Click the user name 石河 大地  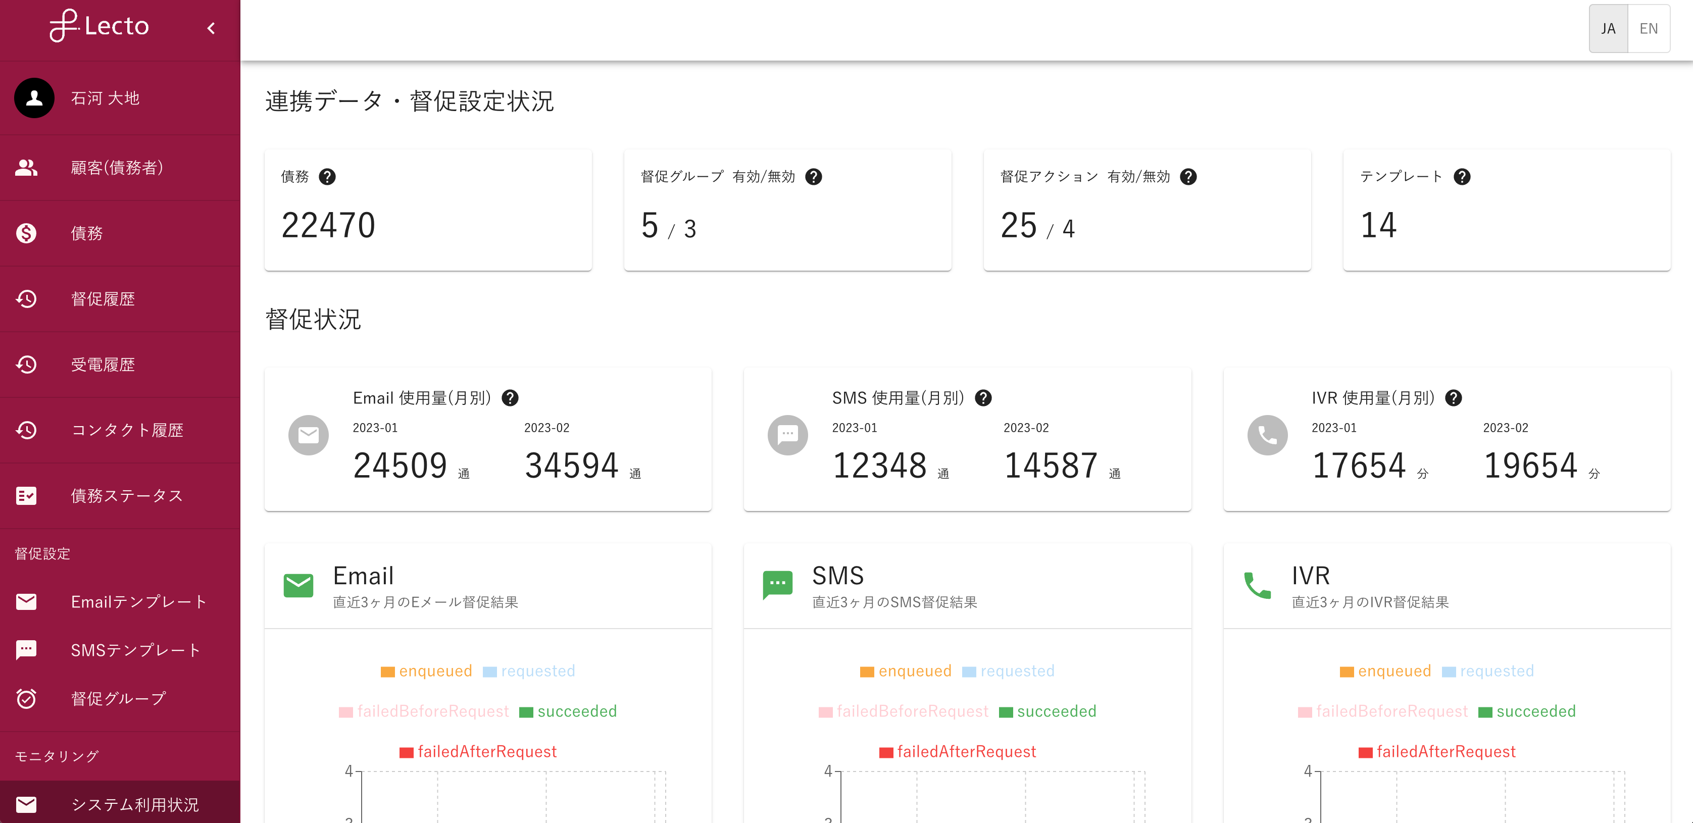pyautogui.click(x=105, y=98)
